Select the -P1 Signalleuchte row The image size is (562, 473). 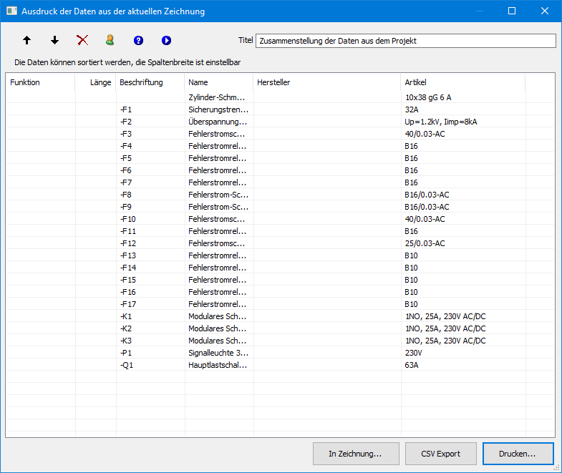click(218, 353)
